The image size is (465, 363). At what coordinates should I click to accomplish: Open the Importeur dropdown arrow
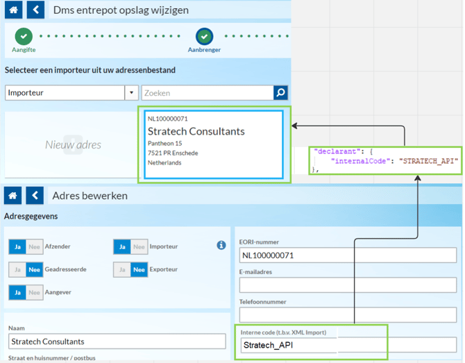pos(131,93)
